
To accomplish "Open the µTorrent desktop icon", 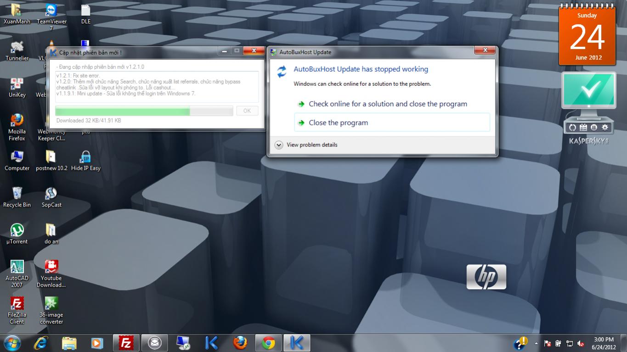I will tap(17, 231).
